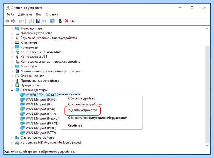
Task: Choose Обновить конфигурацию оборудования
Action: [98, 118]
